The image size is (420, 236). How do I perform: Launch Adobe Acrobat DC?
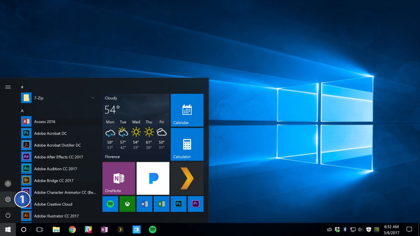click(59, 133)
